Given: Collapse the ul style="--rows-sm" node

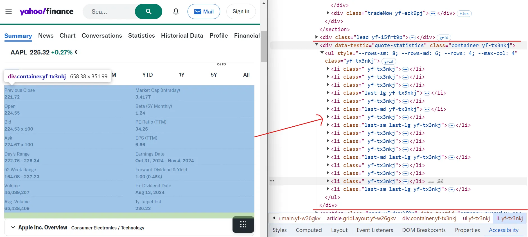Looking at the screenshot, I should [x=322, y=53].
